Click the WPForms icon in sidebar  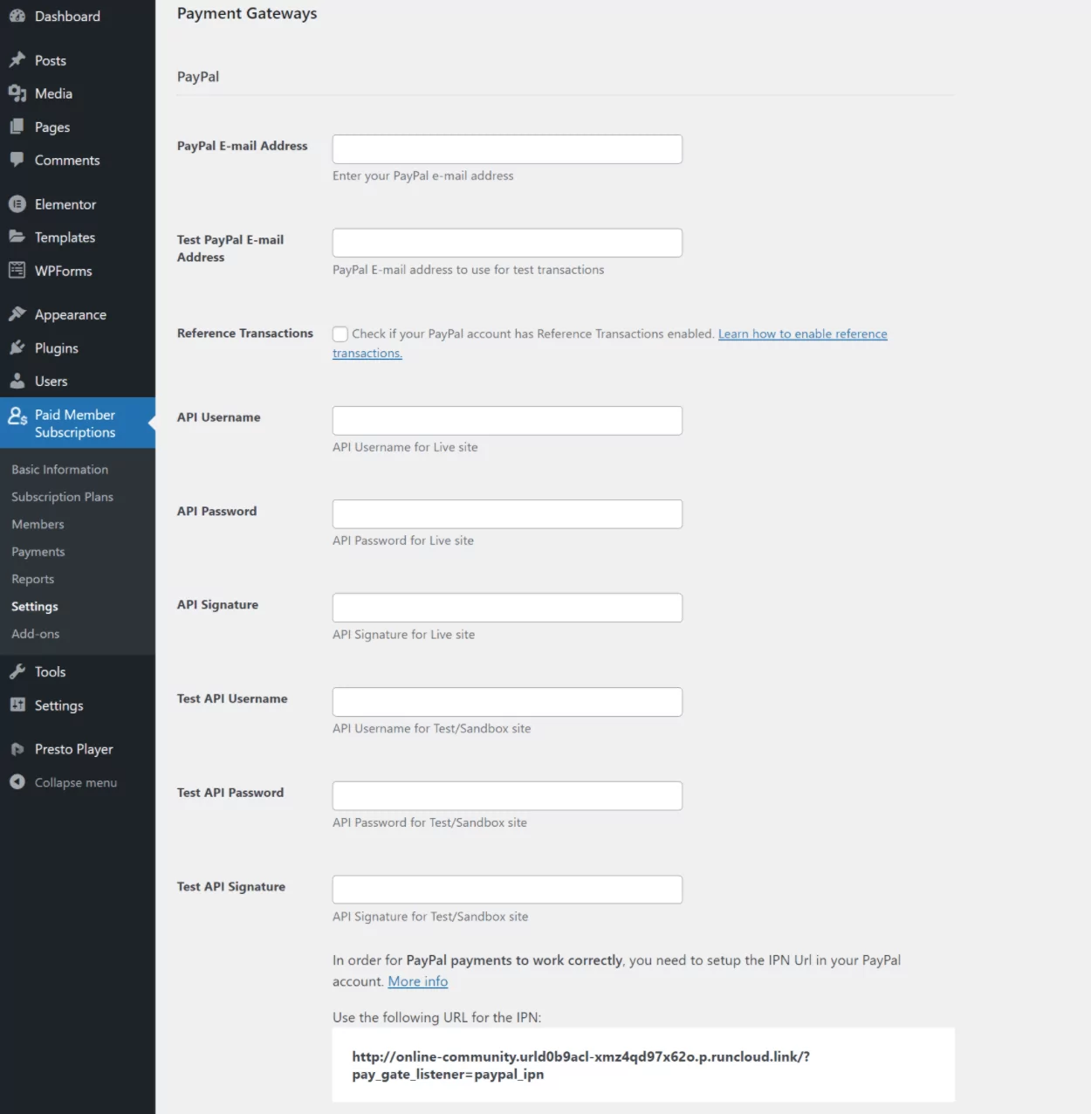coord(17,271)
